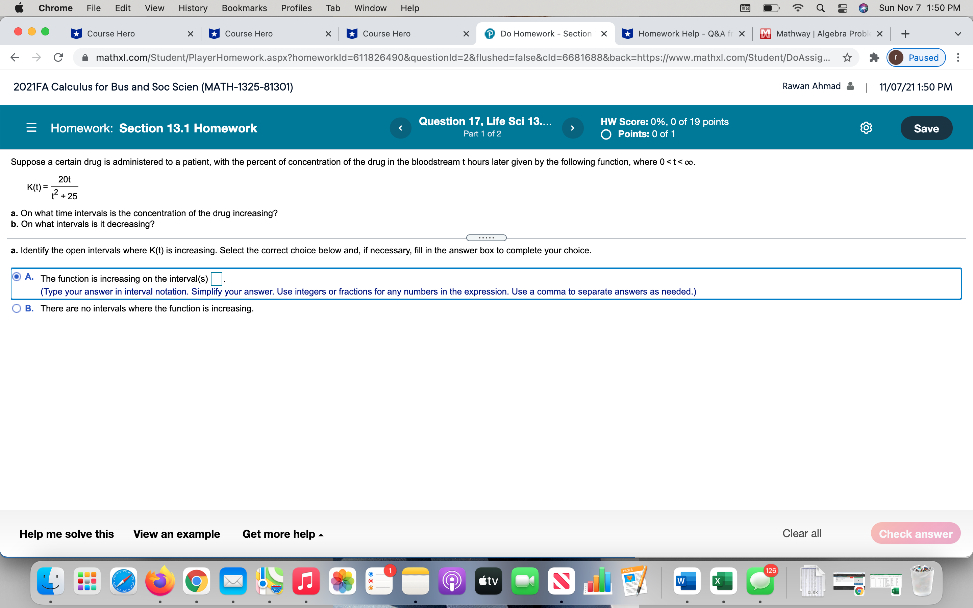
Task: Open the tab overflow chevron at top right
Action: pyautogui.click(x=958, y=33)
